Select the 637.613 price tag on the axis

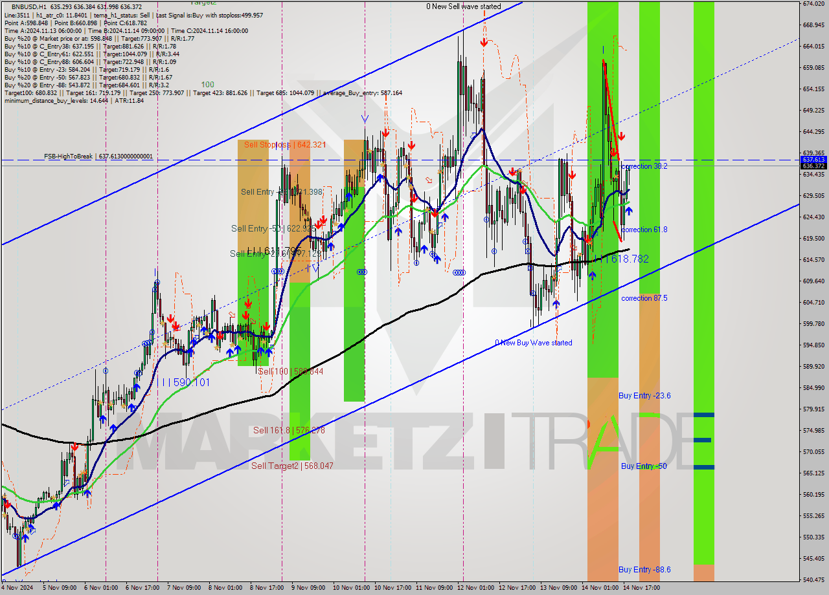tap(813, 159)
